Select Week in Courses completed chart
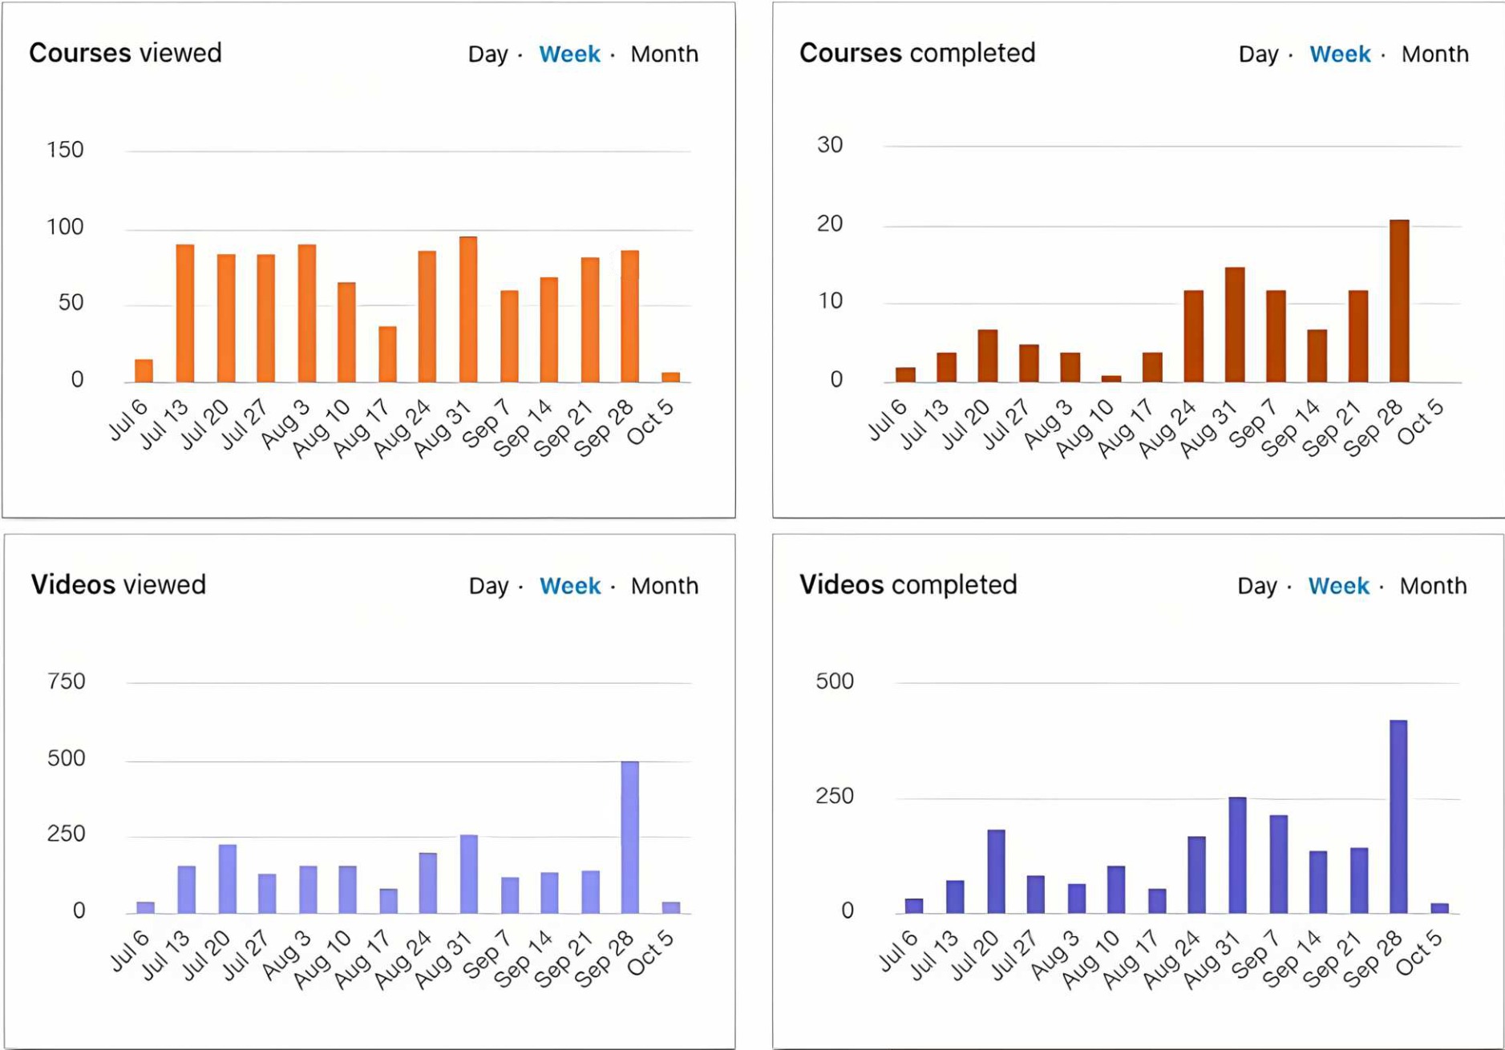Screen dimensions: 1505x1050 coord(1340,55)
